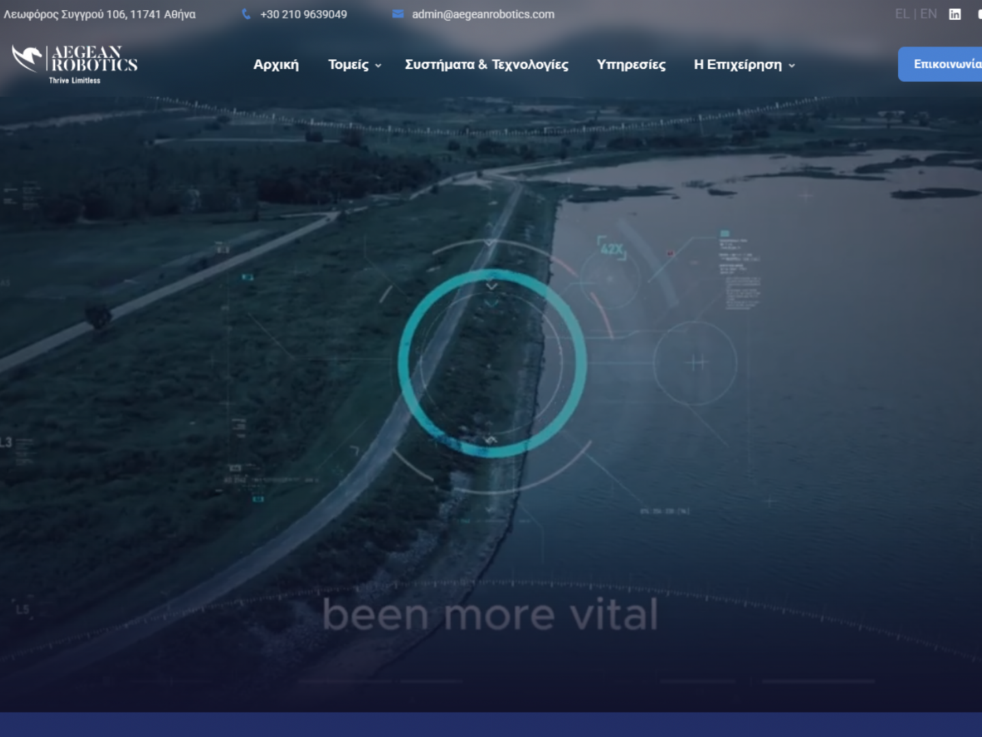Click the admin@aegeanrobotics.com email link

pyautogui.click(x=483, y=14)
